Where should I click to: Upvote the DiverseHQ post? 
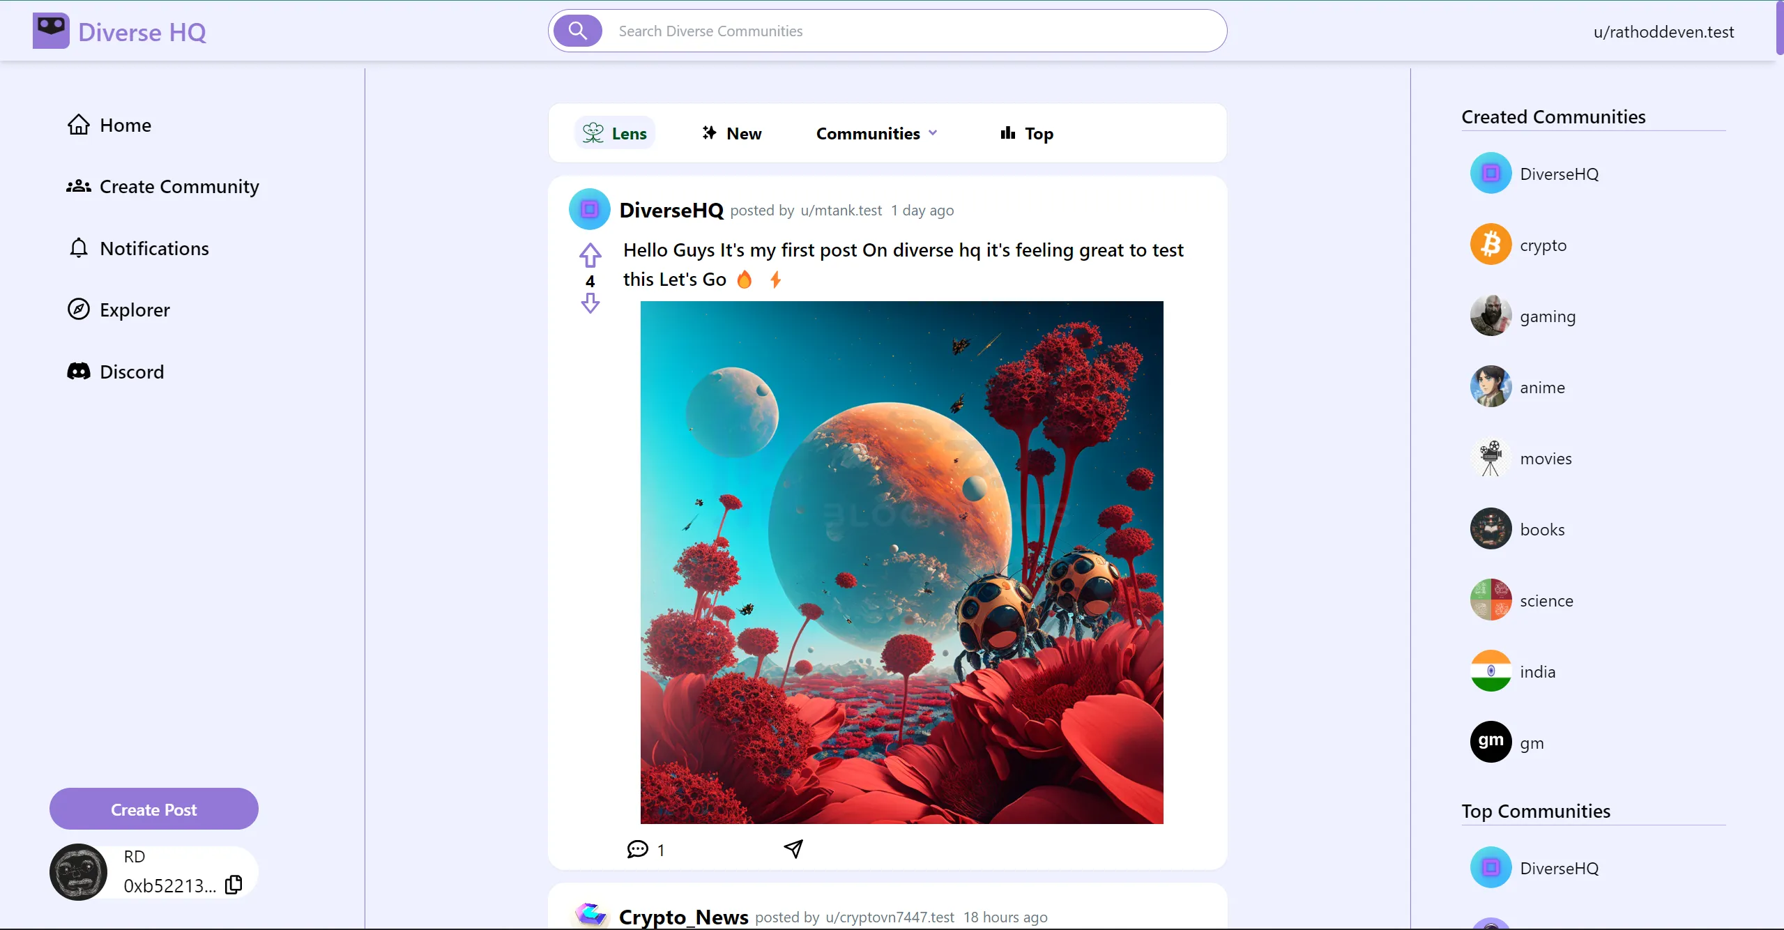point(590,255)
